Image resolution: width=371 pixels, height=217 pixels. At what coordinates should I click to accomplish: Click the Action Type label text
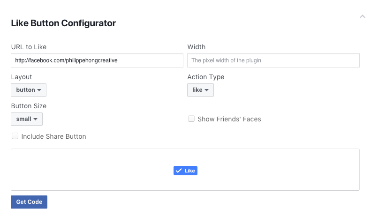click(206, 77)
